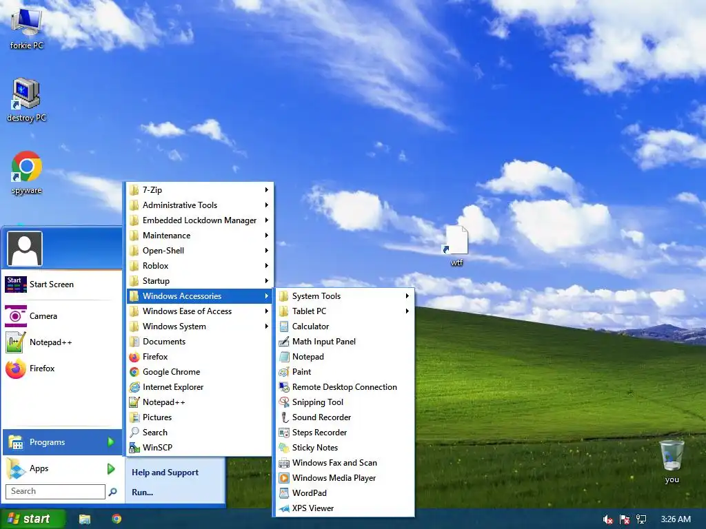706x529 pixels.
Task: Open Sound Recorder
Action: pos(345,417)
